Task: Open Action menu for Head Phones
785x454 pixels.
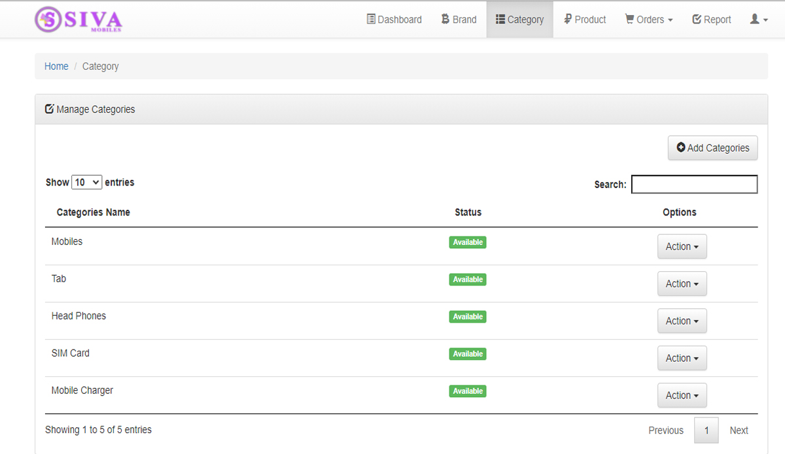Action: [682, 321]
